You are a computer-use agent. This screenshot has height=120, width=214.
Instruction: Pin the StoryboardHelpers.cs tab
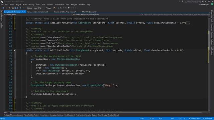click(22, 12)
